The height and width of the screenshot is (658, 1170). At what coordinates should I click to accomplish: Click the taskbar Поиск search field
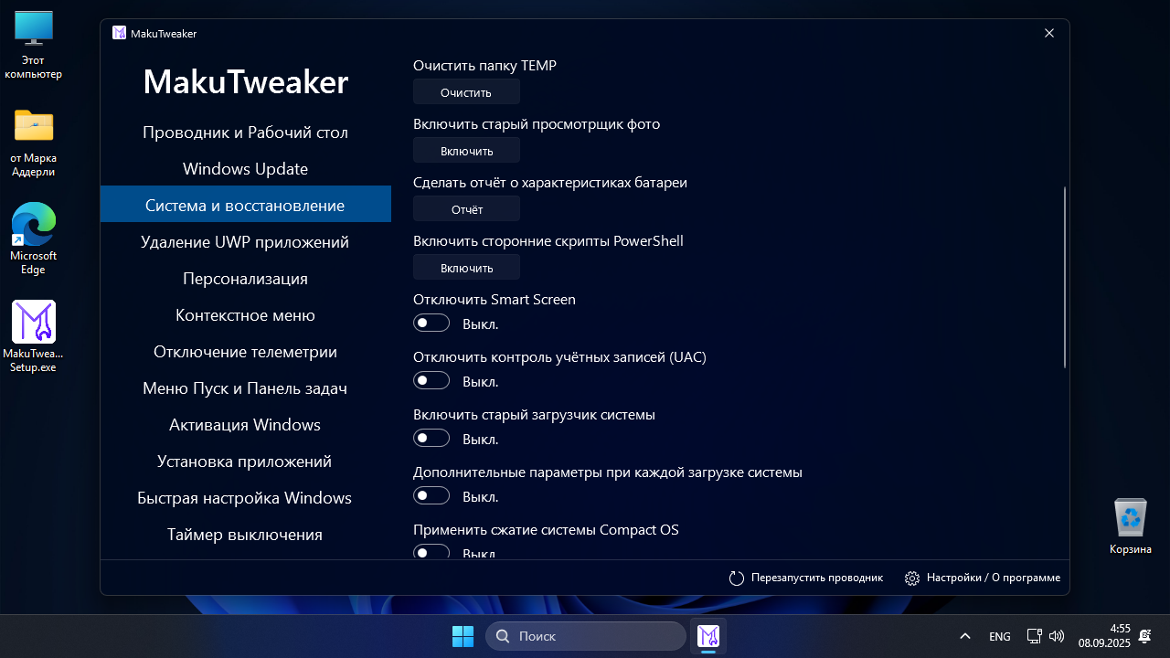click(586, 636)
